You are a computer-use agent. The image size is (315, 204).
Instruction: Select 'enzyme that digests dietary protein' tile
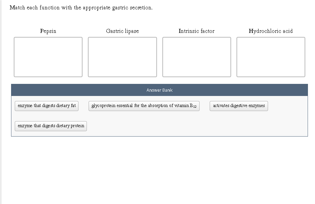(x=50, y=126)
